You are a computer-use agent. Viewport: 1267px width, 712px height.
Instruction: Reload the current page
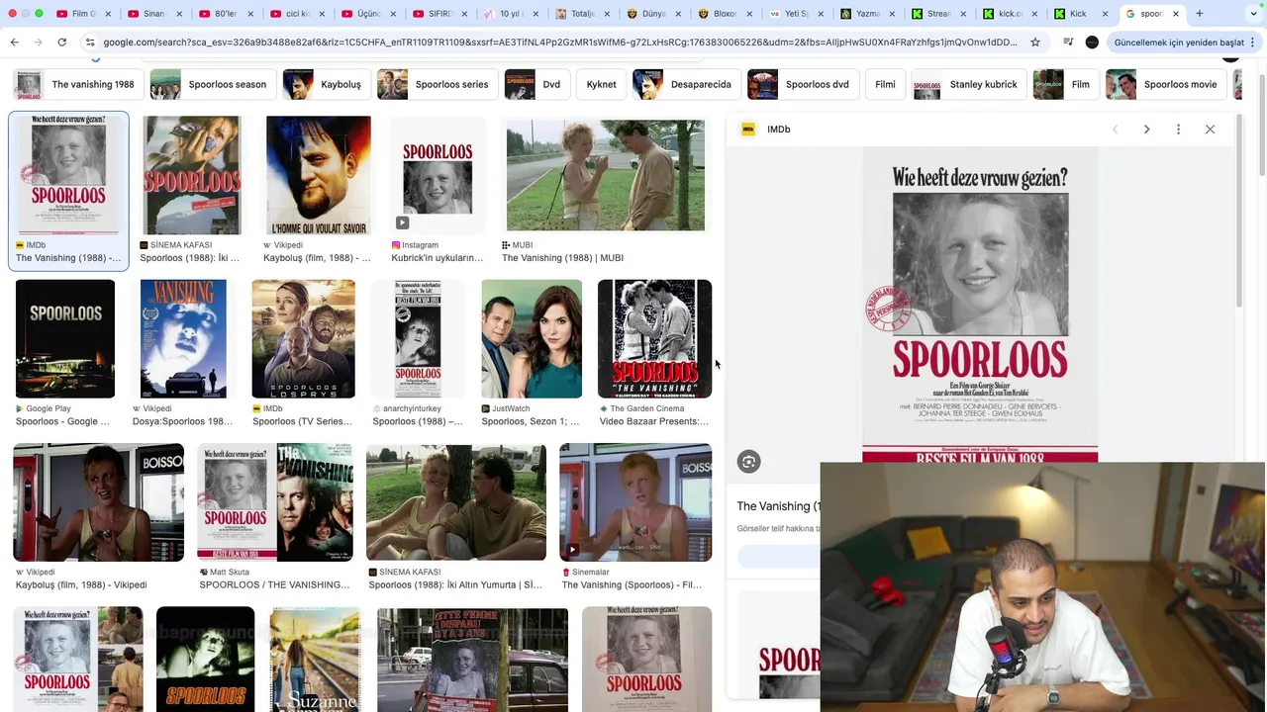61,43
